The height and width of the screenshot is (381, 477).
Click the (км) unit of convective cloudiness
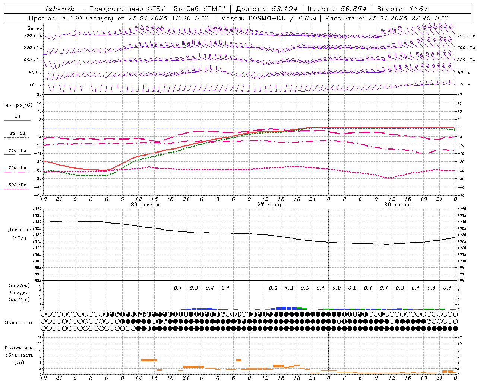point(19,362)
